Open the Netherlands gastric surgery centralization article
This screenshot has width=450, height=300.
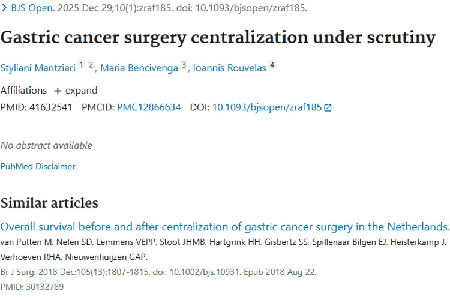pos(225,227)
